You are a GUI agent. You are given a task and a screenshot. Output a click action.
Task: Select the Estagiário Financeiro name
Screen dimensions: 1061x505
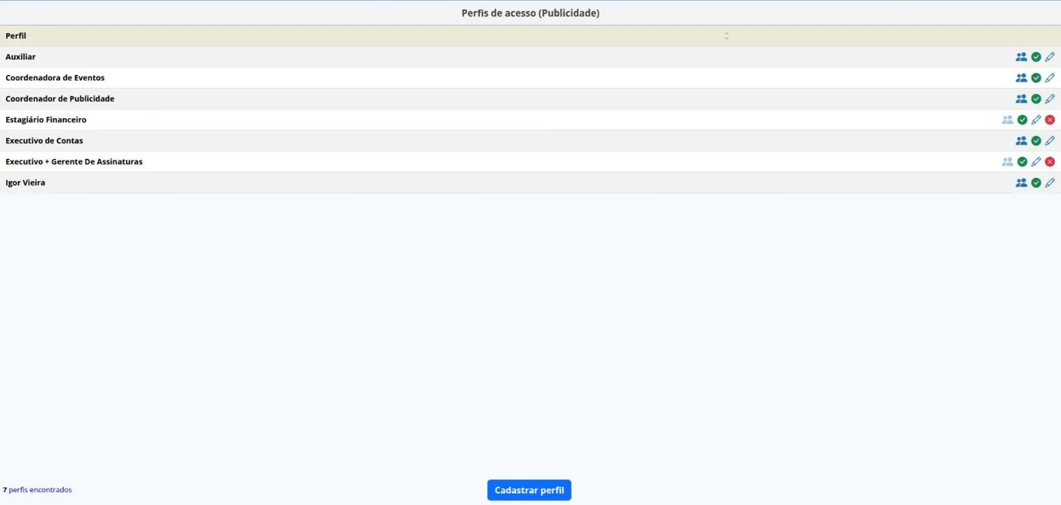click(45, 120)
